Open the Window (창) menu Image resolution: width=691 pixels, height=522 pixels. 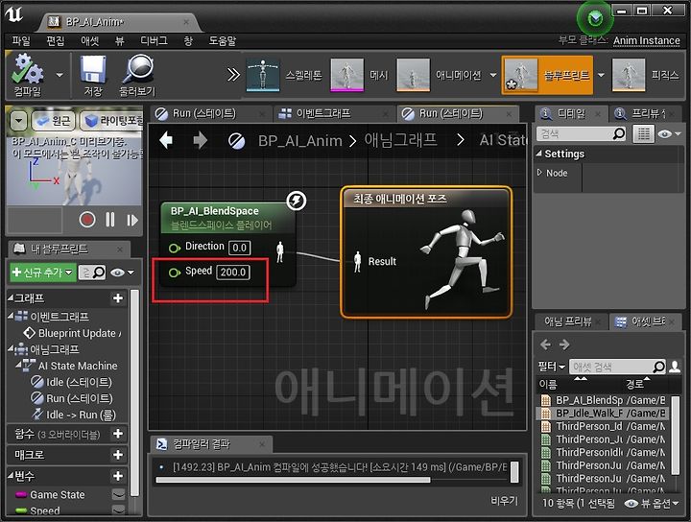(x=188, y=41)
